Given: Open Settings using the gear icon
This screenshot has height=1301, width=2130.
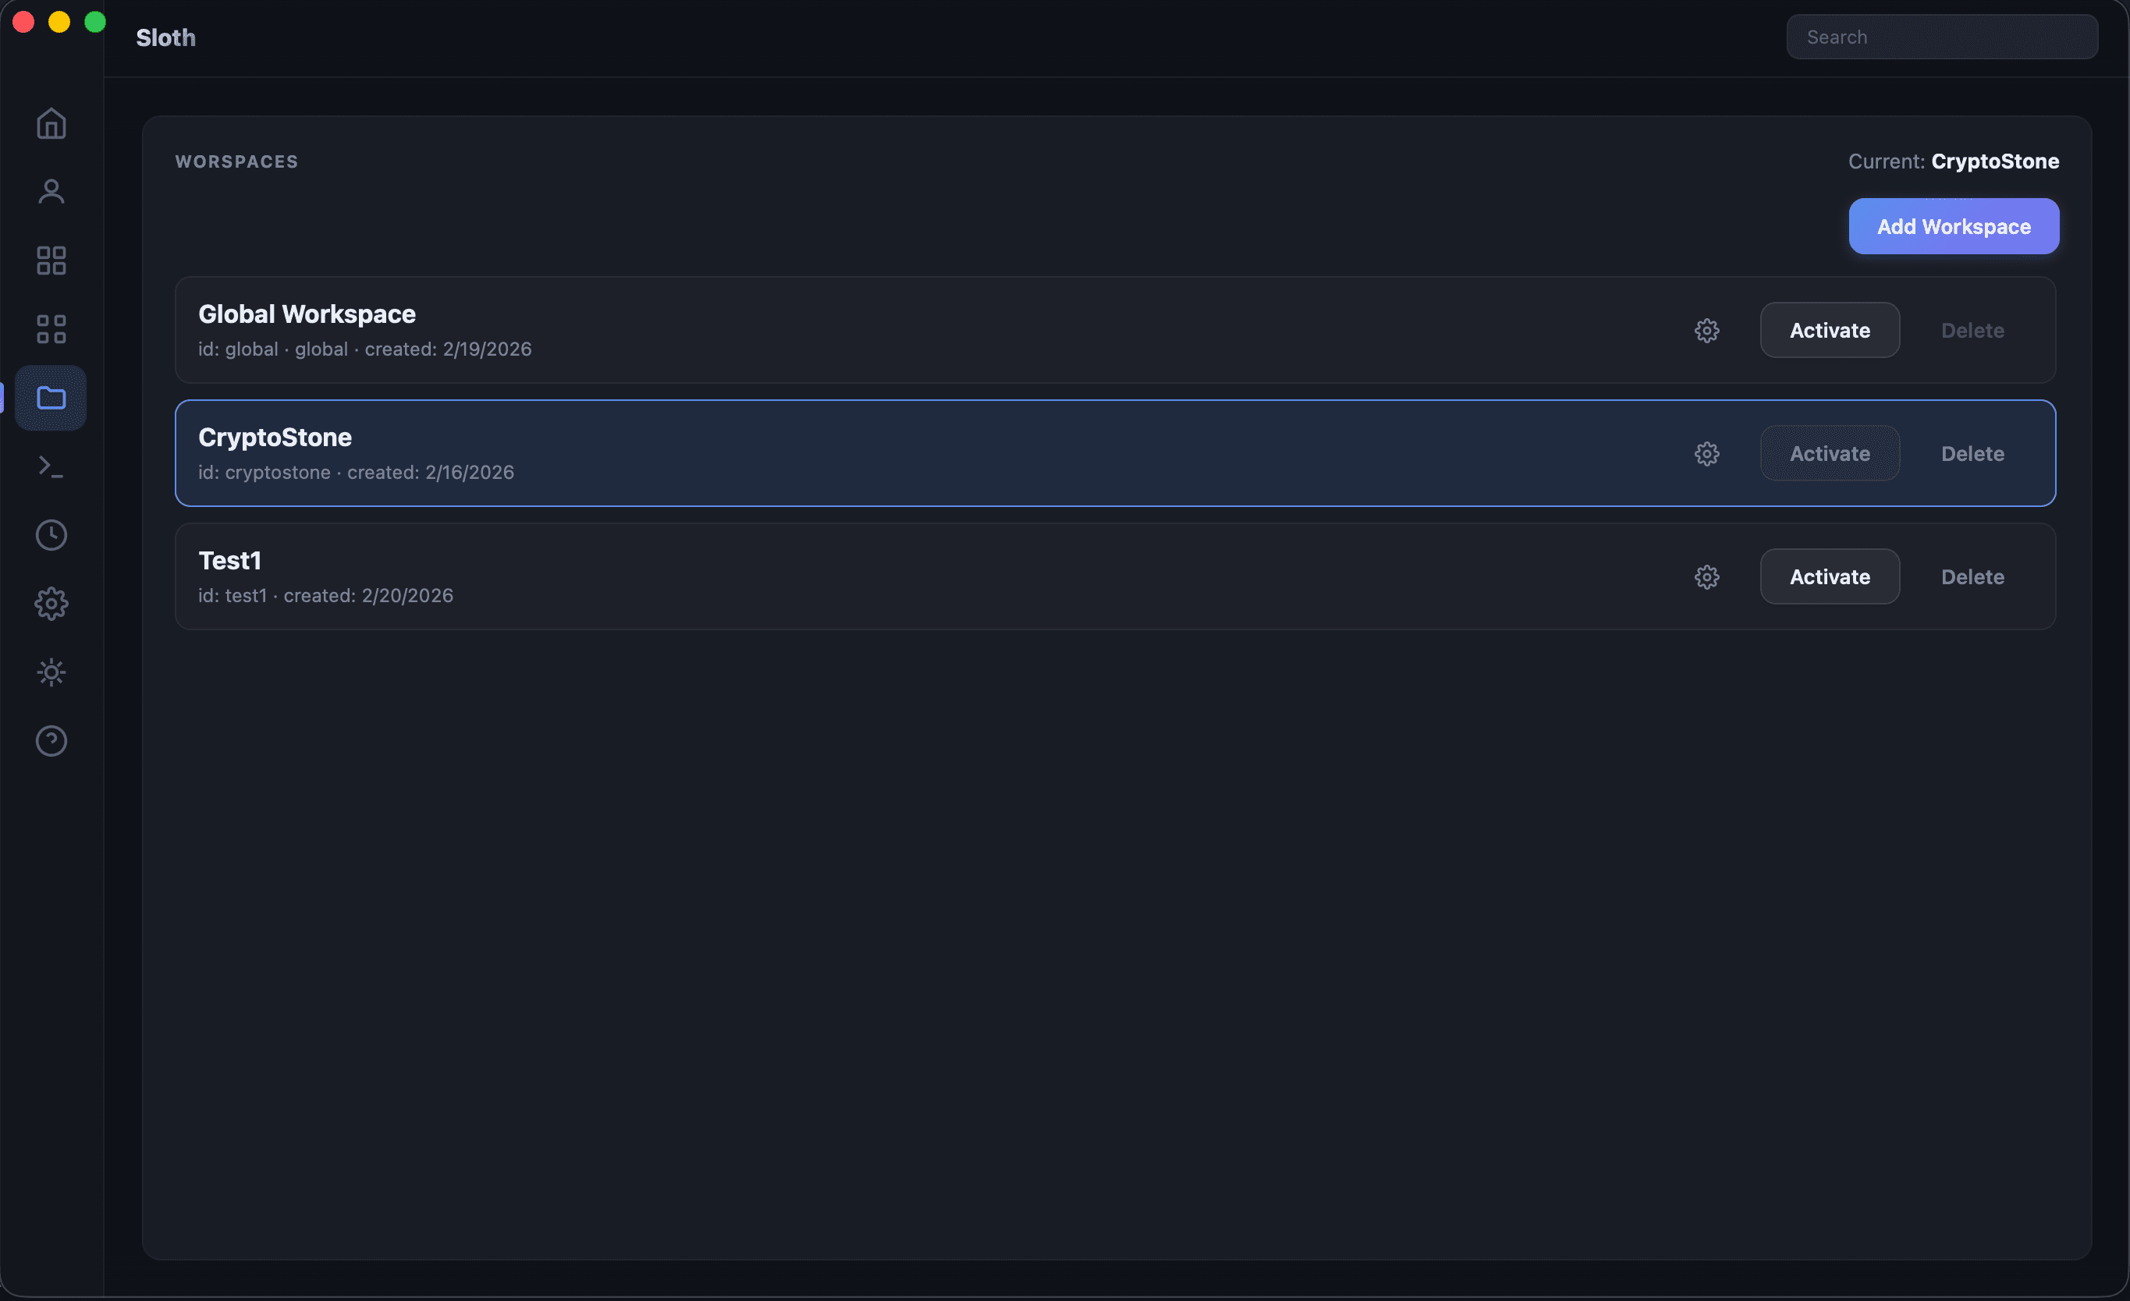Looking at the screenshot, I should 51,604.
